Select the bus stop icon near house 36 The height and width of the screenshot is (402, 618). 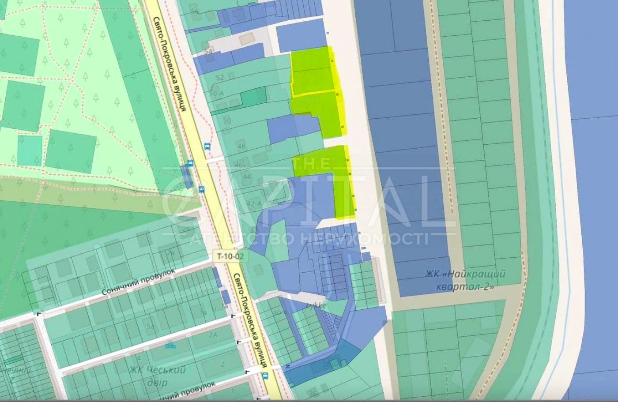265,376
